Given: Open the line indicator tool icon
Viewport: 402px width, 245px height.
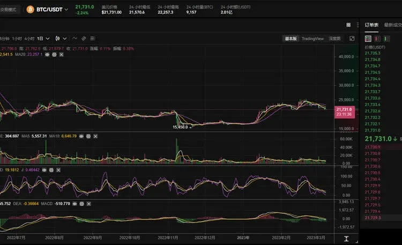Looking at the screenshot, I should (75, 39).
